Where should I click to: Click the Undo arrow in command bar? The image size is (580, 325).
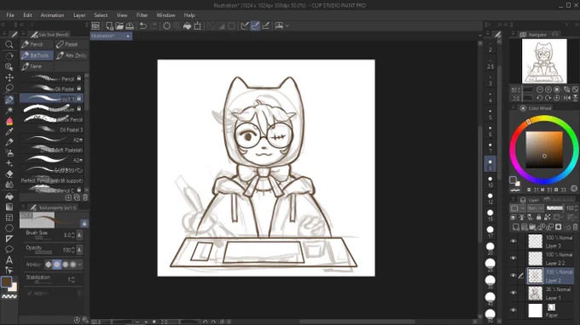tap(142, 26)
